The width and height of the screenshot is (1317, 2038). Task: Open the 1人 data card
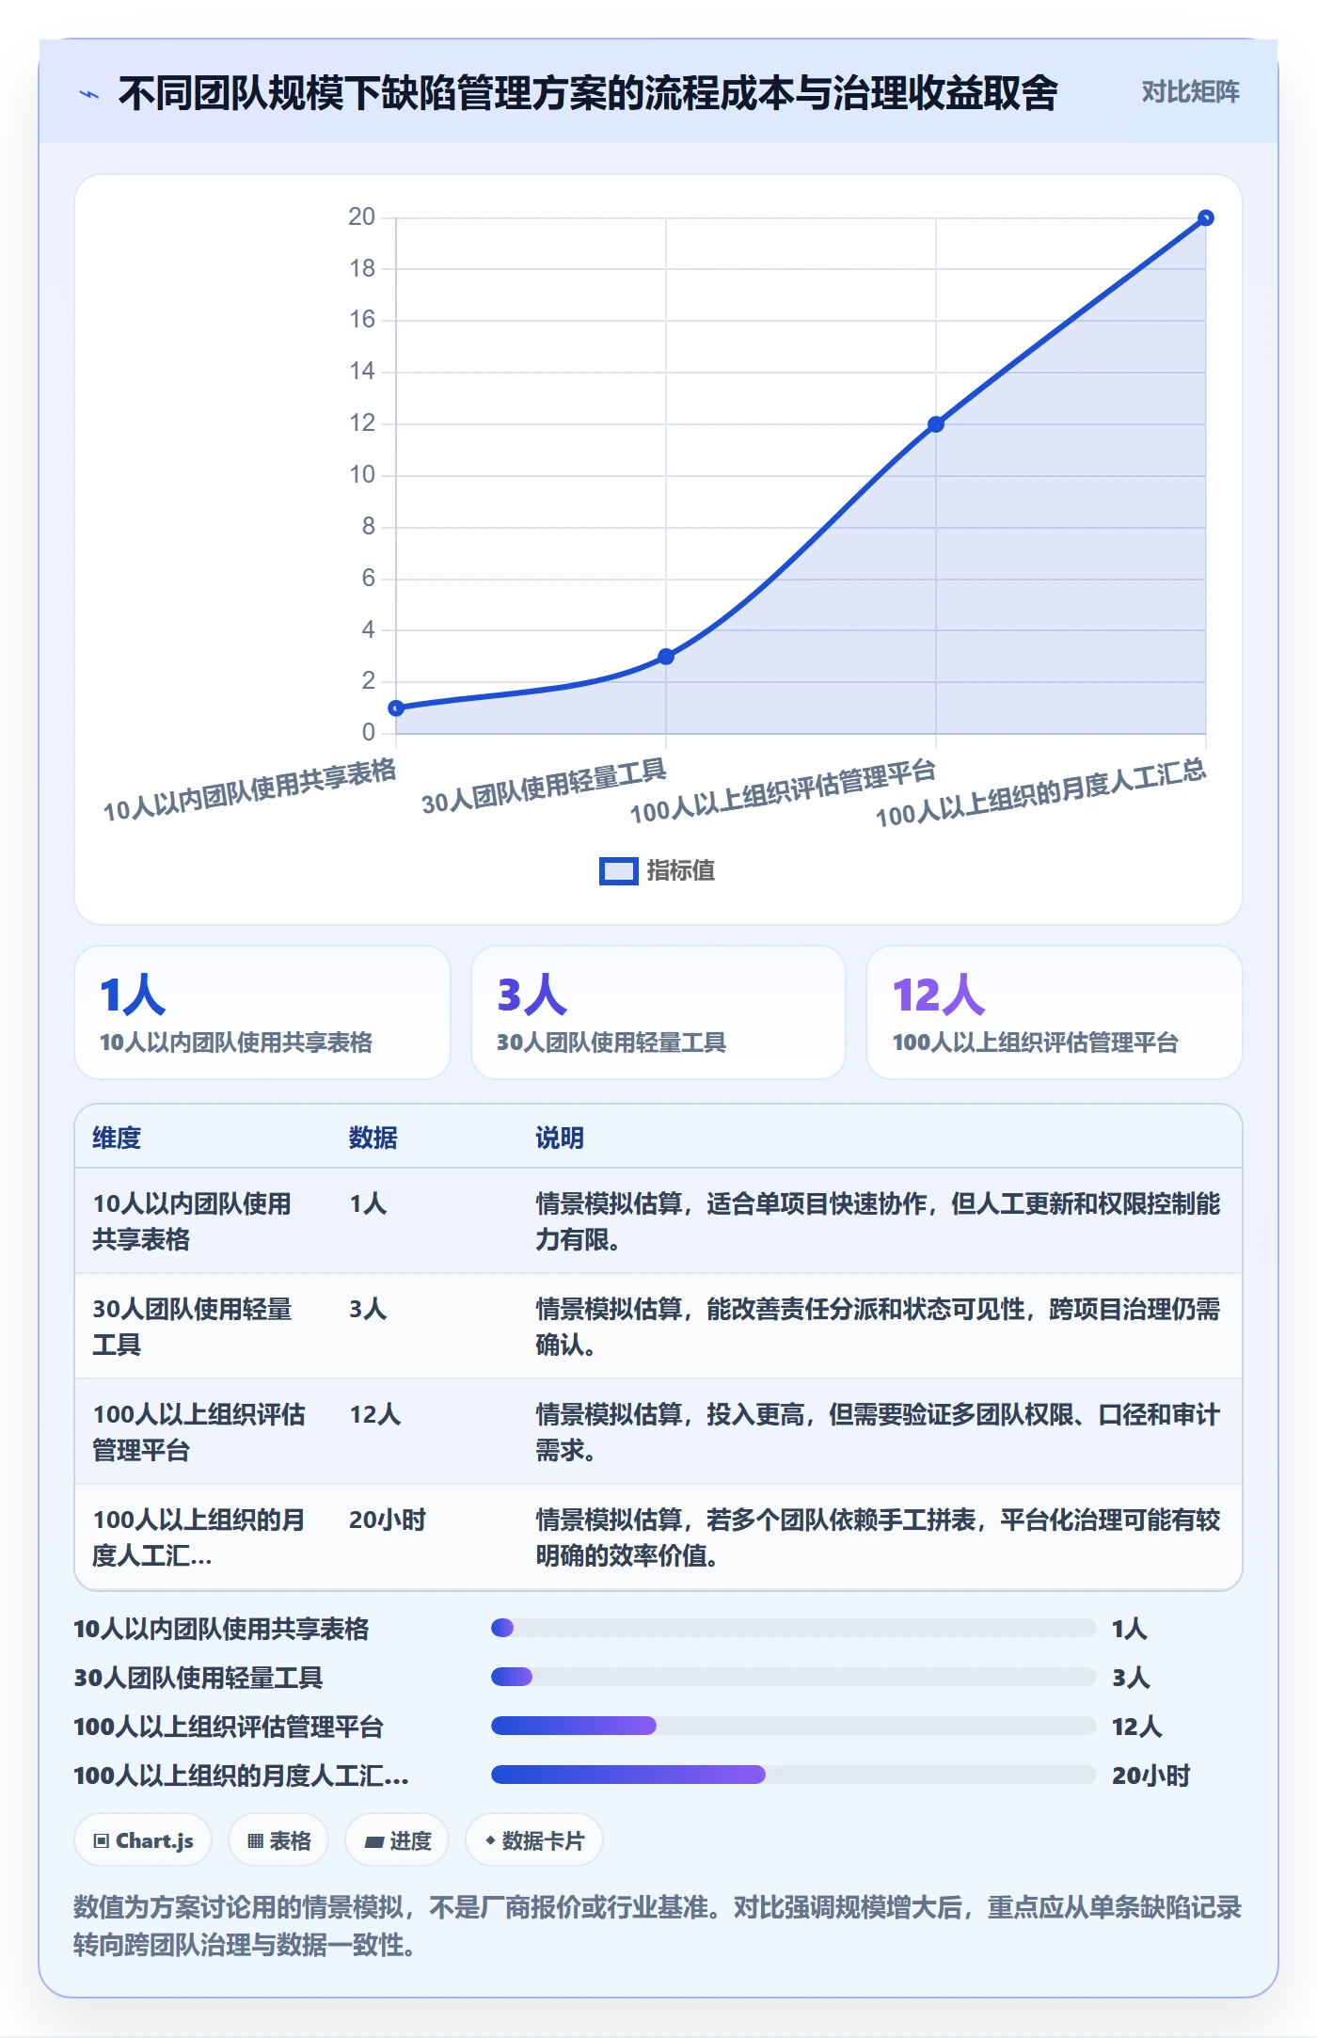coord(262,1012)
